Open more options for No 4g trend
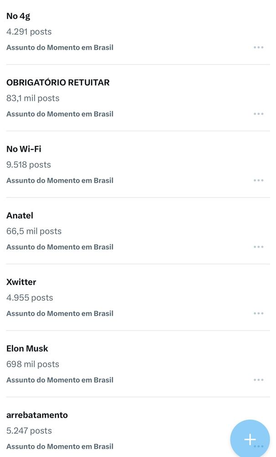276x457 pixels. 258,47
